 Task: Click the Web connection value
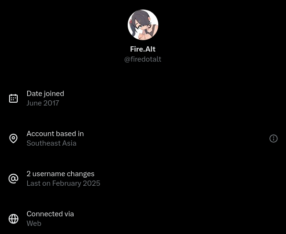click(x=34, y=223)
